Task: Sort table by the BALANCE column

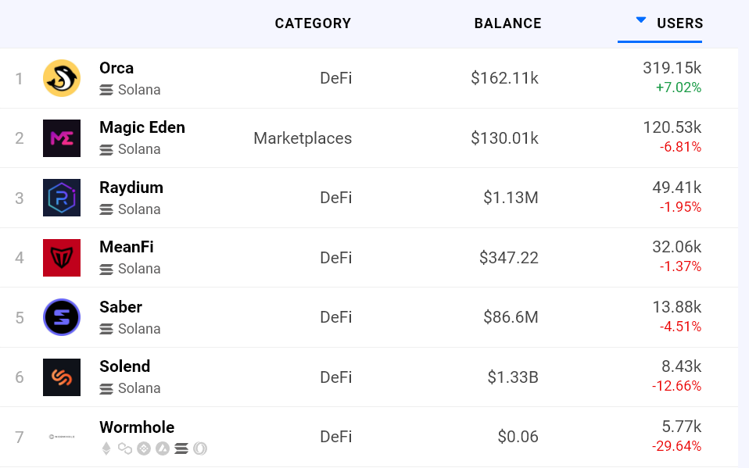Action: [507, 23]
